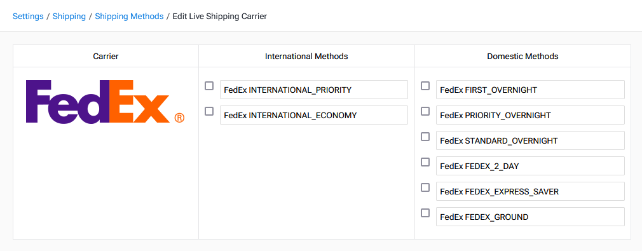This screenshot has width=642, height=251.
Task: Edit the INTERNATIONAL_PRIORITY name field
Action: click(314, 90)
